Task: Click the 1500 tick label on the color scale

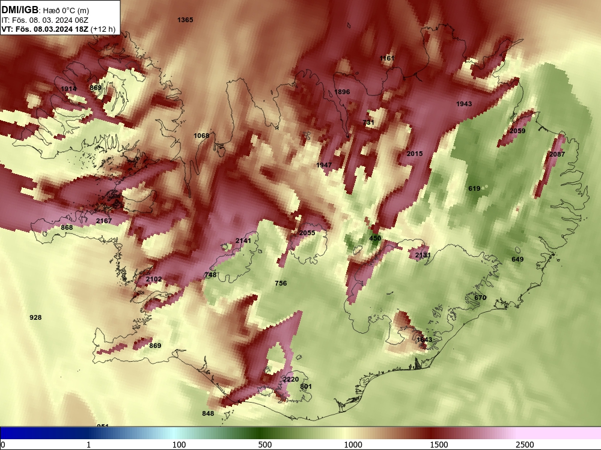Action: (439, 445)
